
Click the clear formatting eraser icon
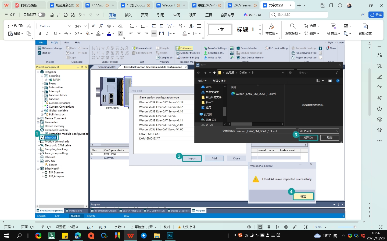[120, 26]
